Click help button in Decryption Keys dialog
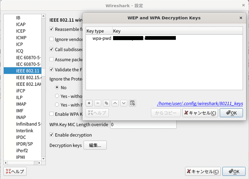Screen dimensions: 249x179 coord(97,113)
